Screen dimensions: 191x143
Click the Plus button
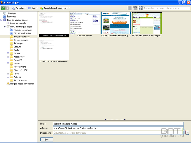(47, 139)
